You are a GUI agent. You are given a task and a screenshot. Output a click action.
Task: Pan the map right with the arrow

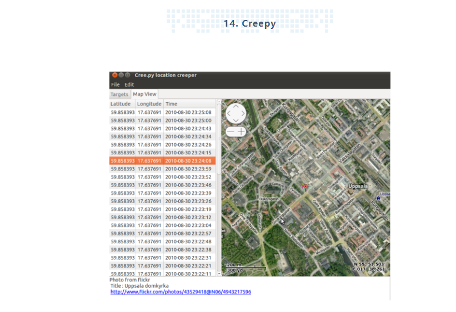coord(243,113)
